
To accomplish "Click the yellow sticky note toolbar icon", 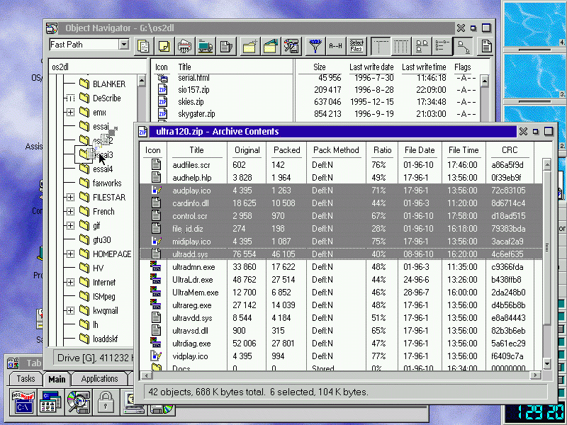I will [164, 47].
